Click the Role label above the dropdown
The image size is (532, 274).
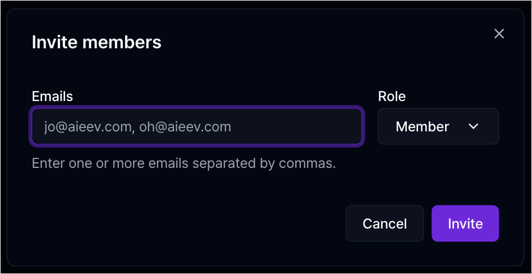(392, 97)
